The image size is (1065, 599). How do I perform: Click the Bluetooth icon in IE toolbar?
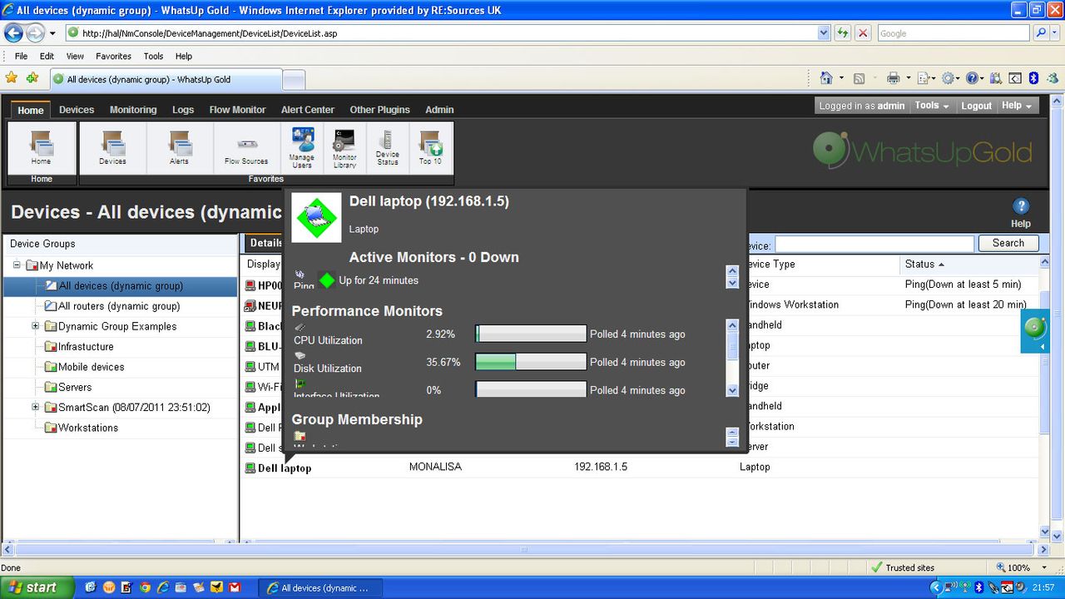1034,78
